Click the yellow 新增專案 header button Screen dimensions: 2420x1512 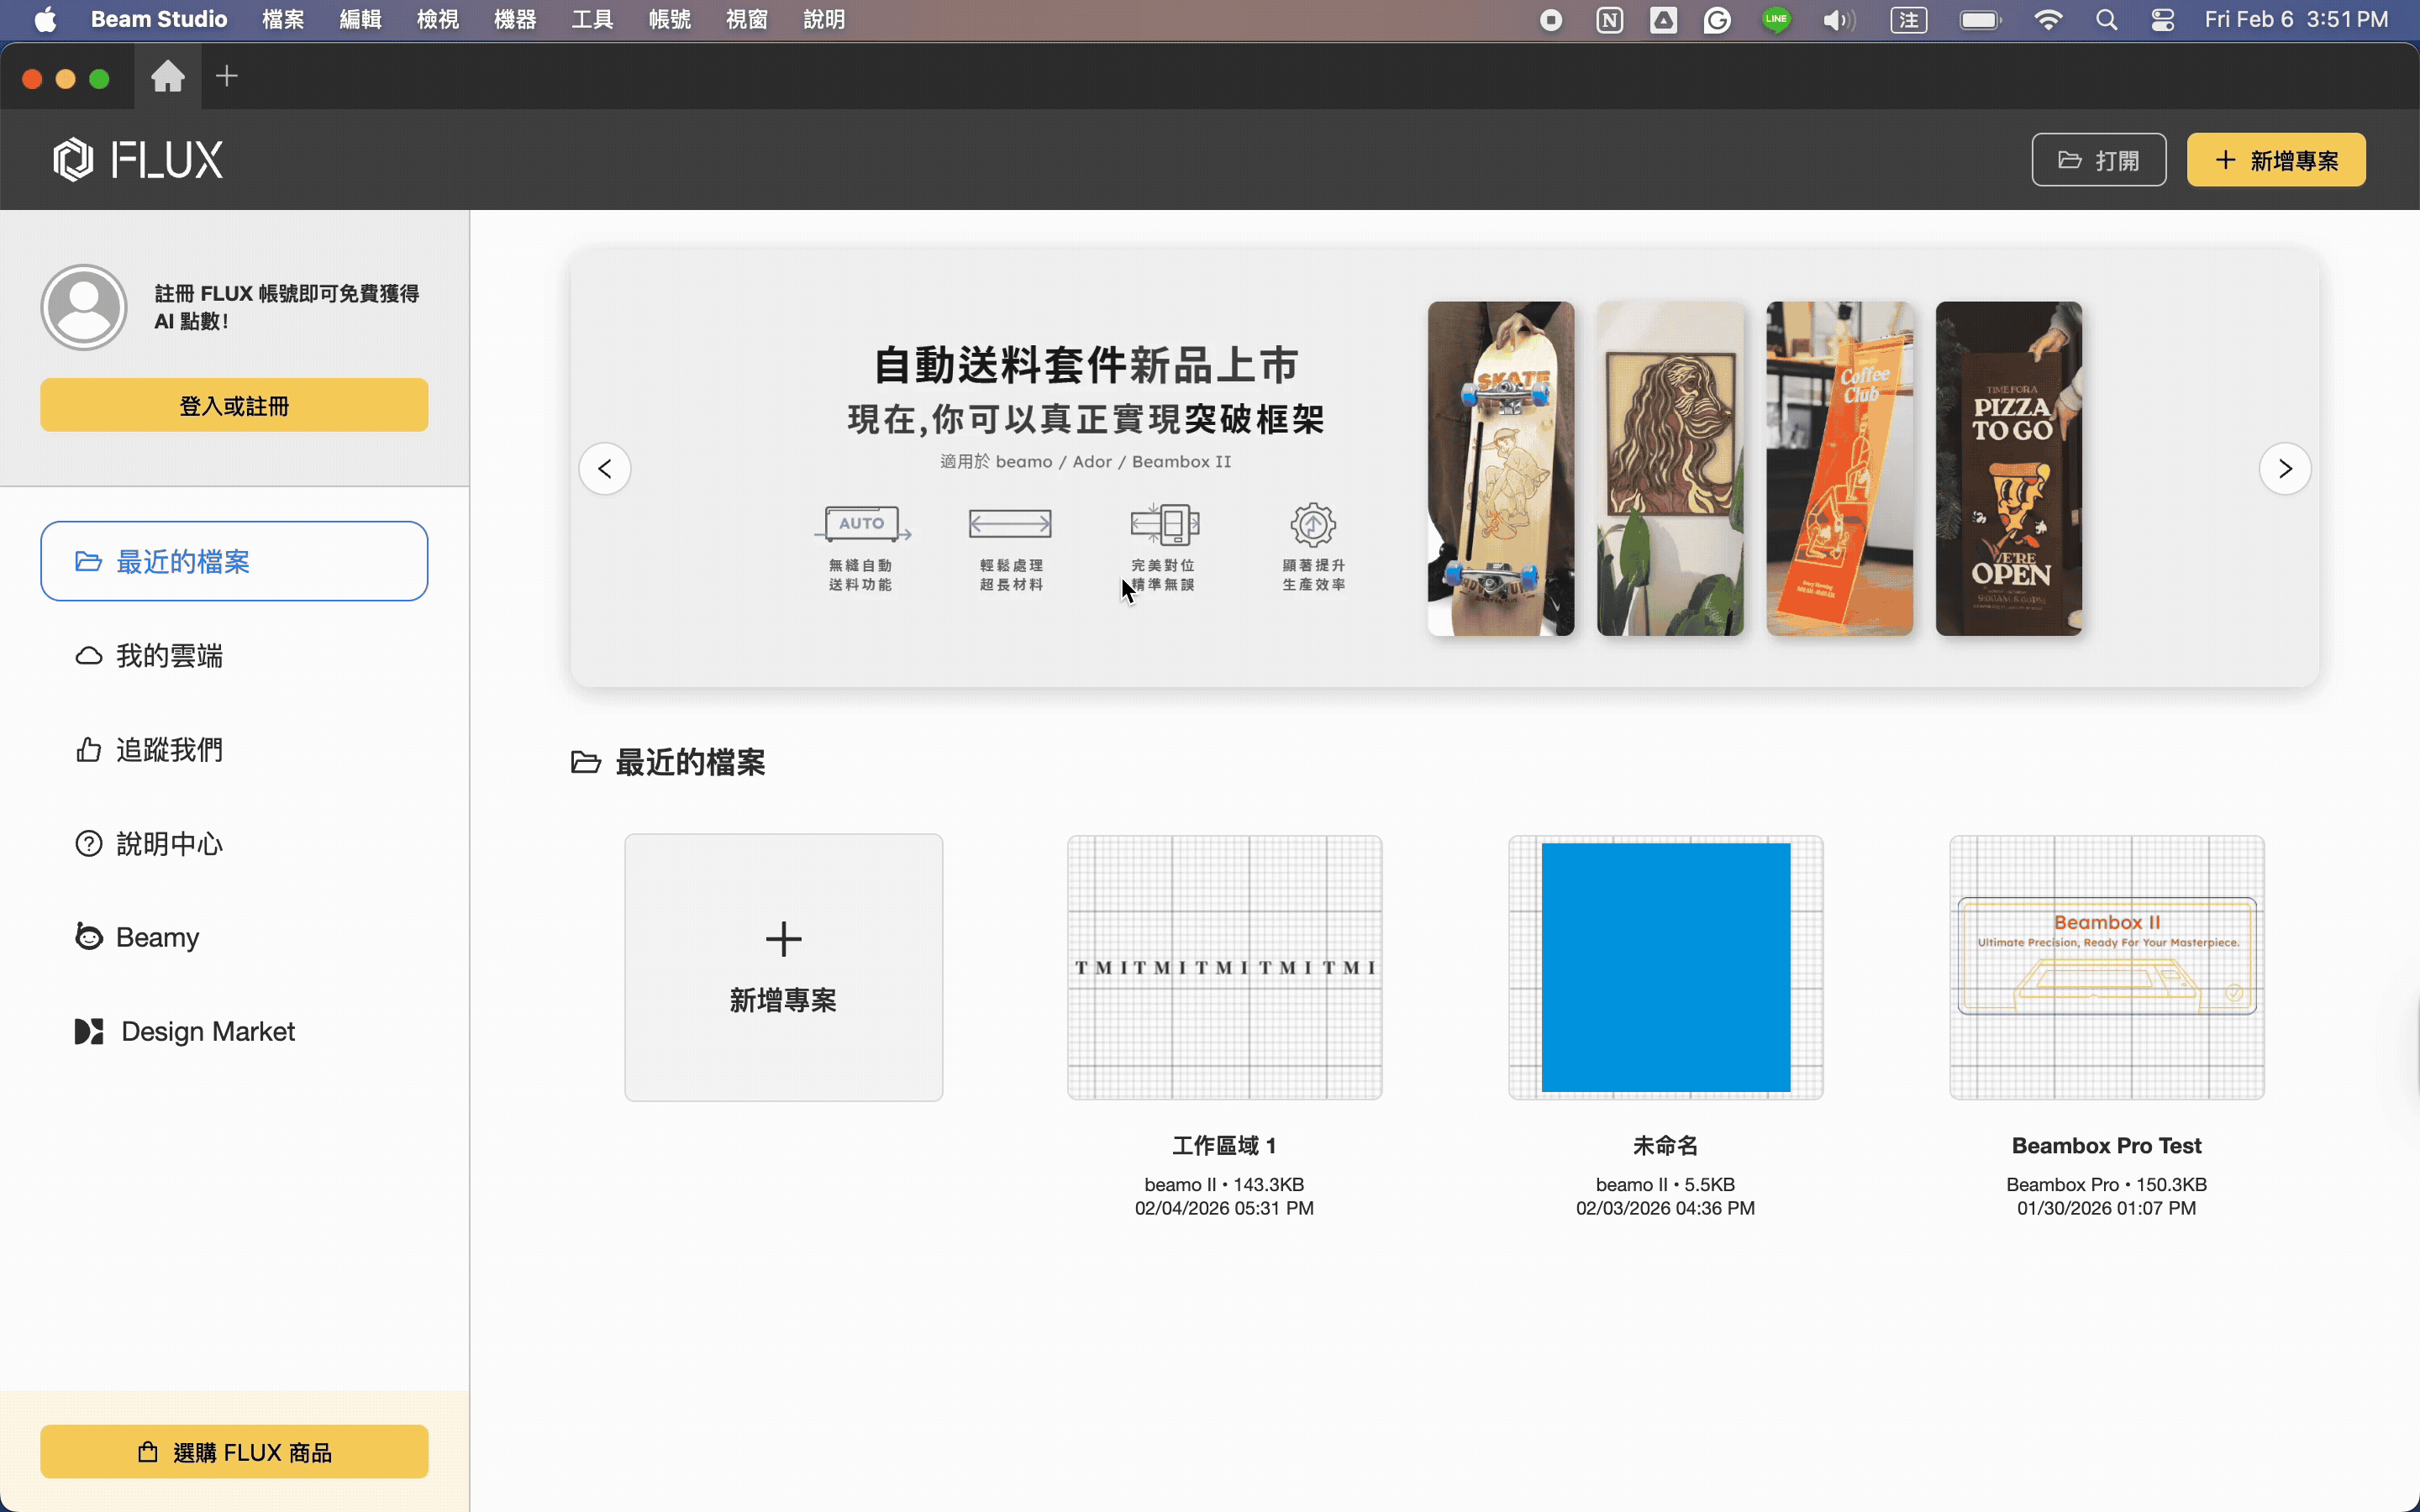point(2276,160)
